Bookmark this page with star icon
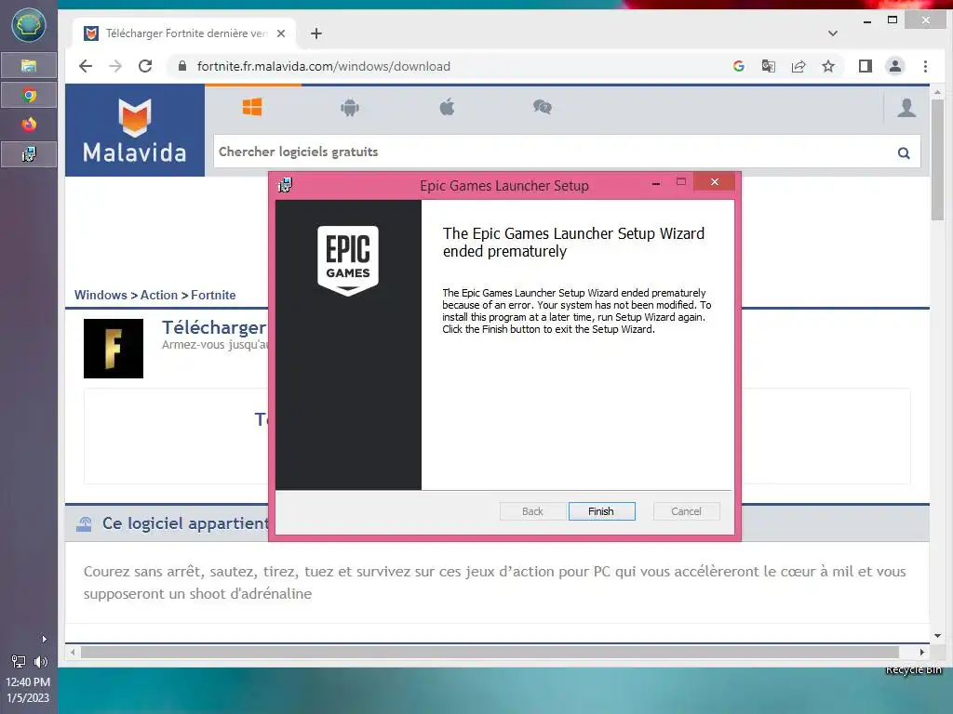Viewport: 953px width, 714px height. tap(827, 66)
